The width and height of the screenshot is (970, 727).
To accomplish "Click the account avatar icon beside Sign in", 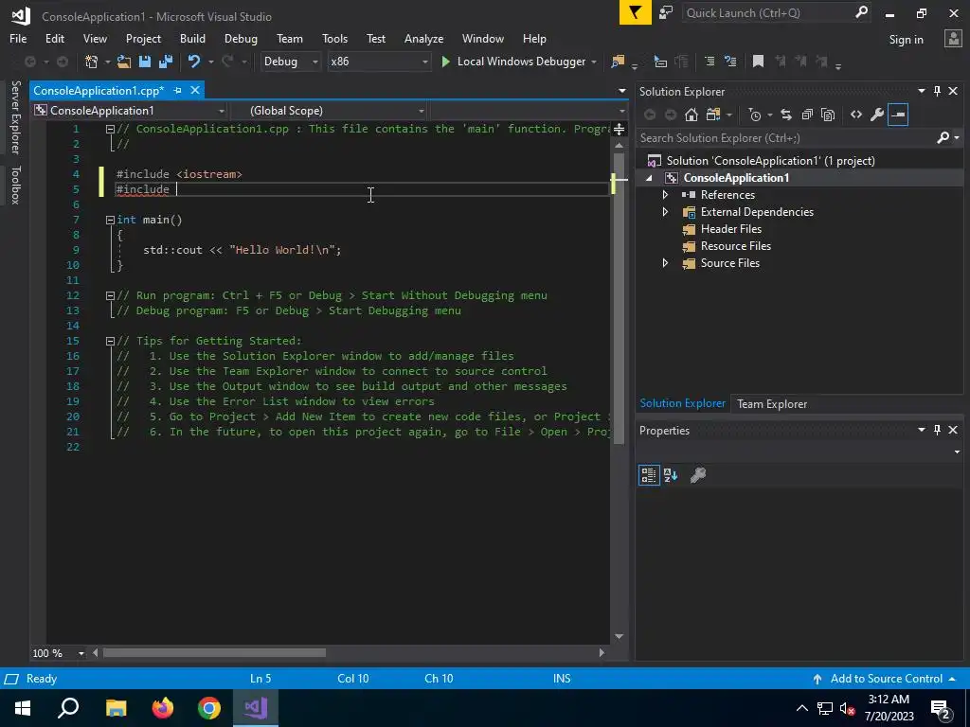I will pos(953,38).
